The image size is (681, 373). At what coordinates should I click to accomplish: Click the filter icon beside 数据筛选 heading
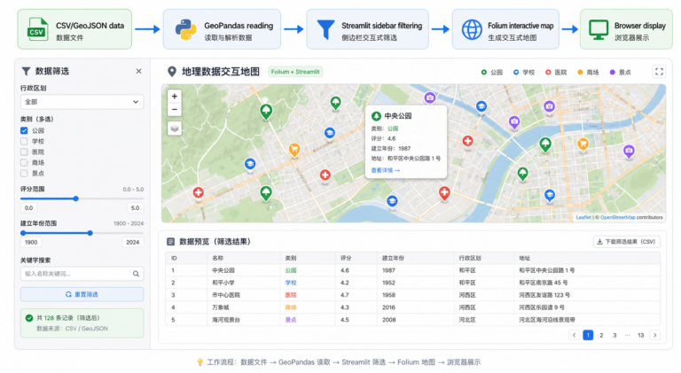pyautogui.click(x=26, y=71)
